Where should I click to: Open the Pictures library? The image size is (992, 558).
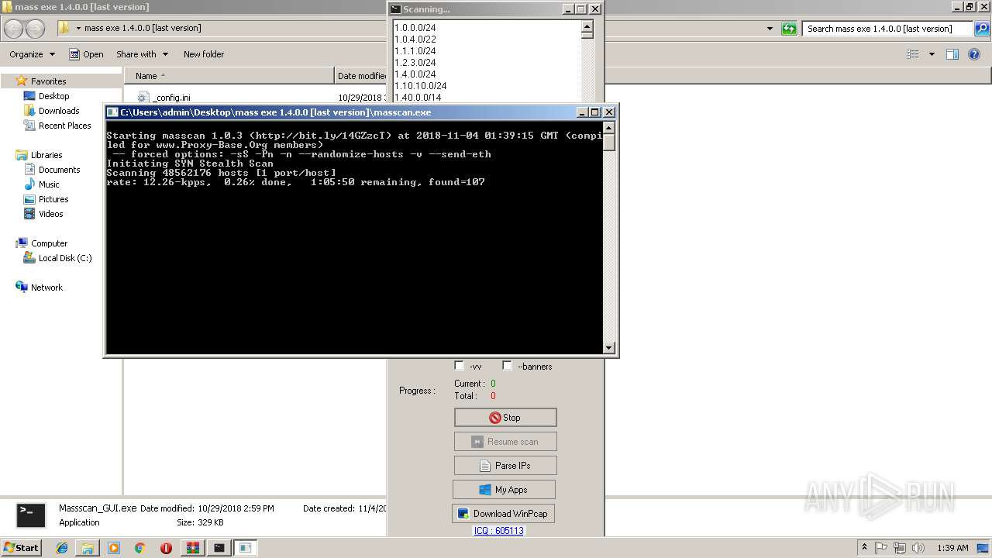(x=53, y=199)
